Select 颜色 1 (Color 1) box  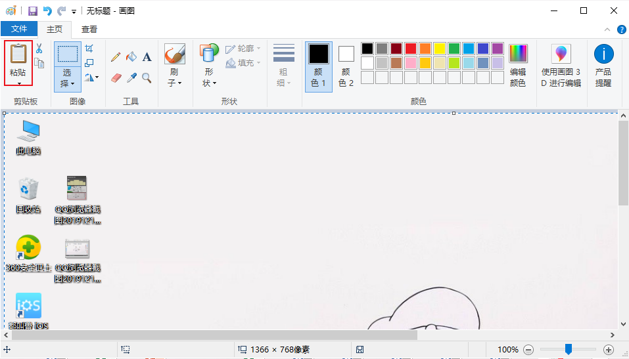(319, 66)
